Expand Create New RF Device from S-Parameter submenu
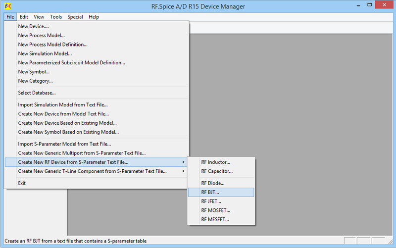 point(96,162)
